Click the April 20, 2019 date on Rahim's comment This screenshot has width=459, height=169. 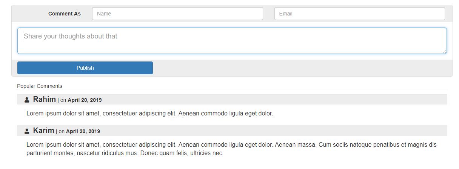pyautogui.click(x=85, y=100)
